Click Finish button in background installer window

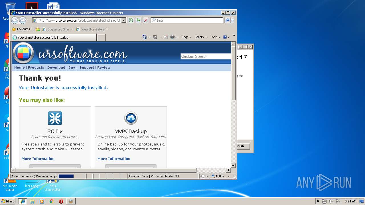pos(243,146)
